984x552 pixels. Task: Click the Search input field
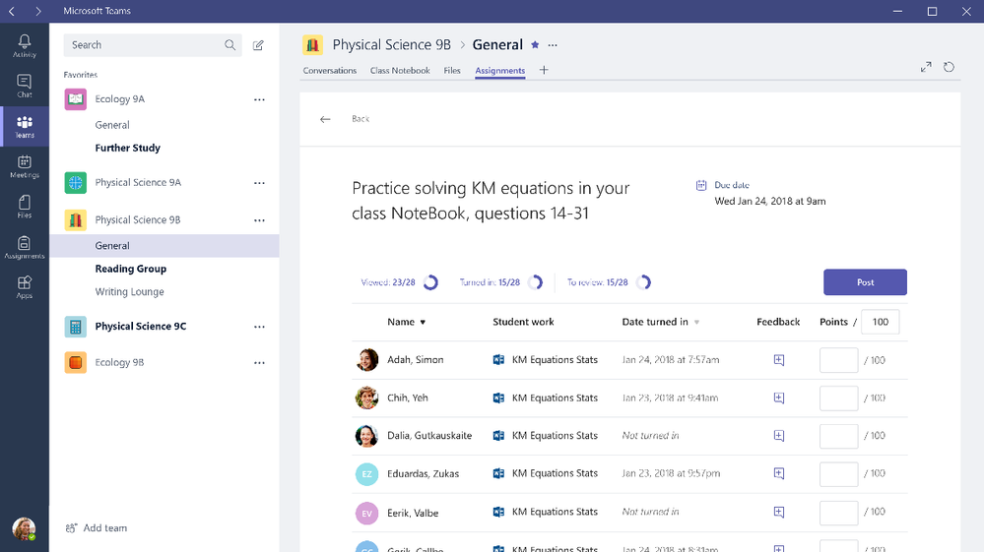tap(153, 45)
